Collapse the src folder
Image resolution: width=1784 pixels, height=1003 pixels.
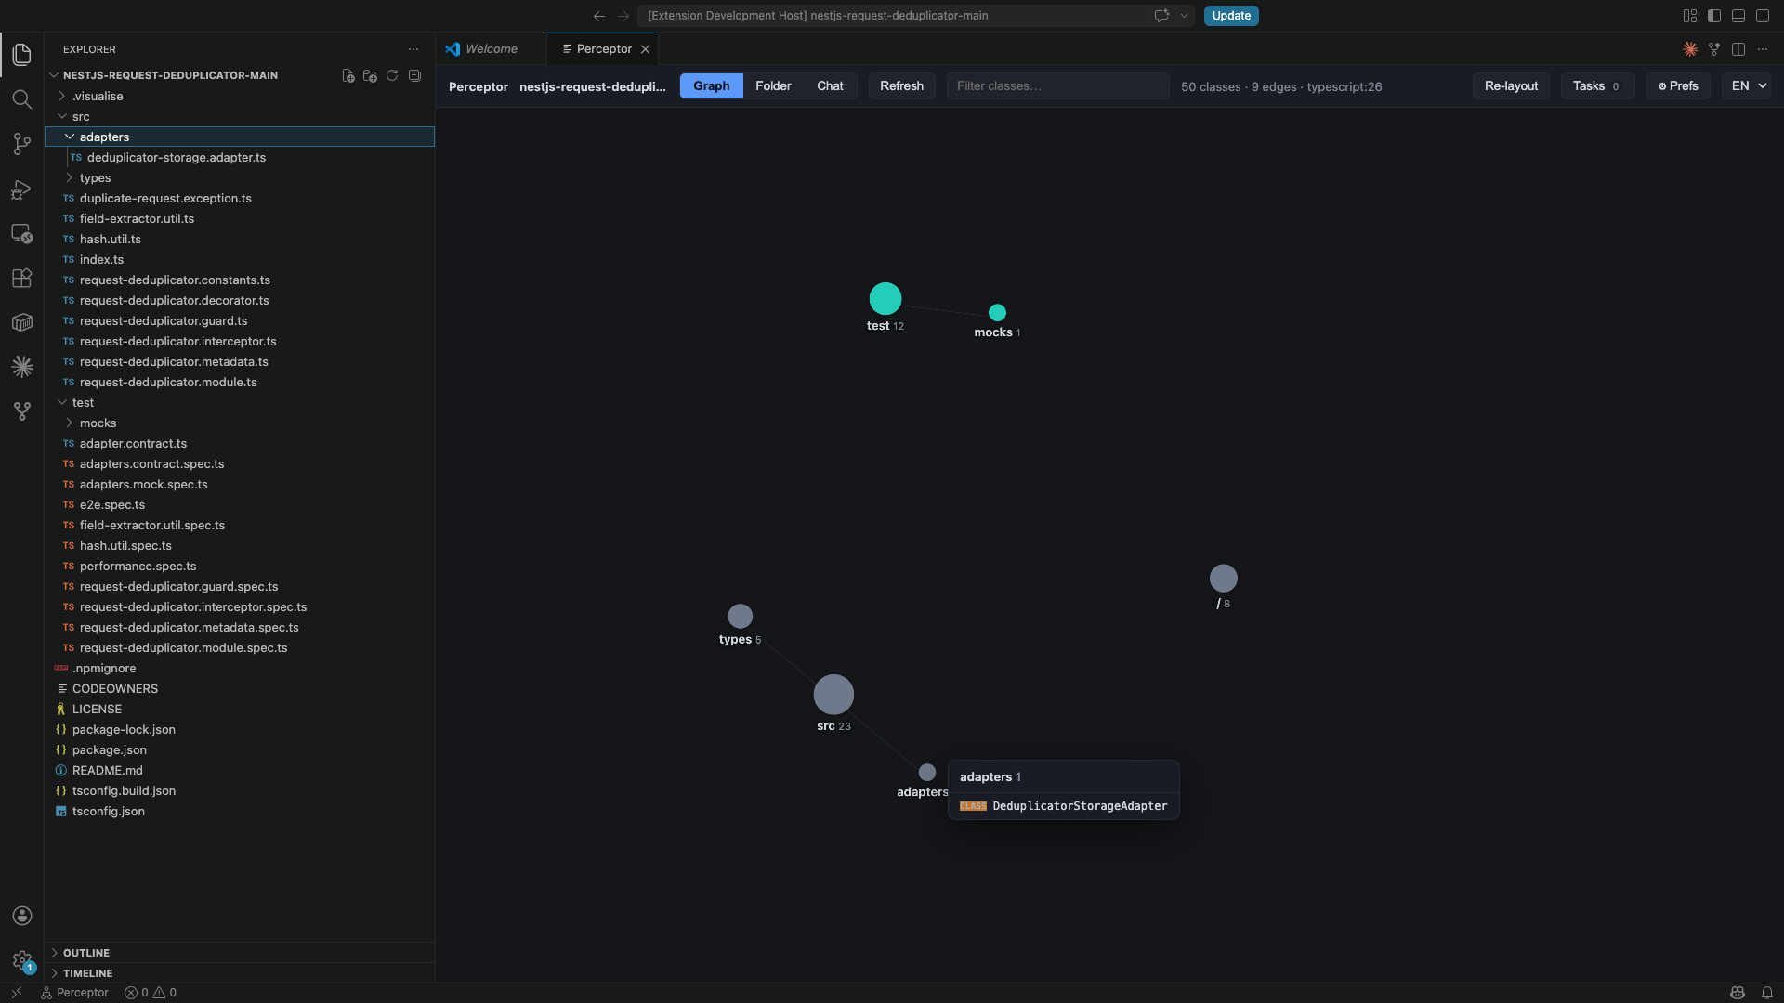pyautogui.click(x=241, y=116)
